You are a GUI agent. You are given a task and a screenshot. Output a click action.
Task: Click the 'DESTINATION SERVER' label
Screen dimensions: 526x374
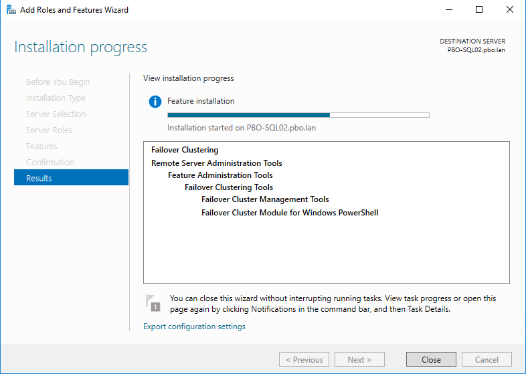pos(472,41)
